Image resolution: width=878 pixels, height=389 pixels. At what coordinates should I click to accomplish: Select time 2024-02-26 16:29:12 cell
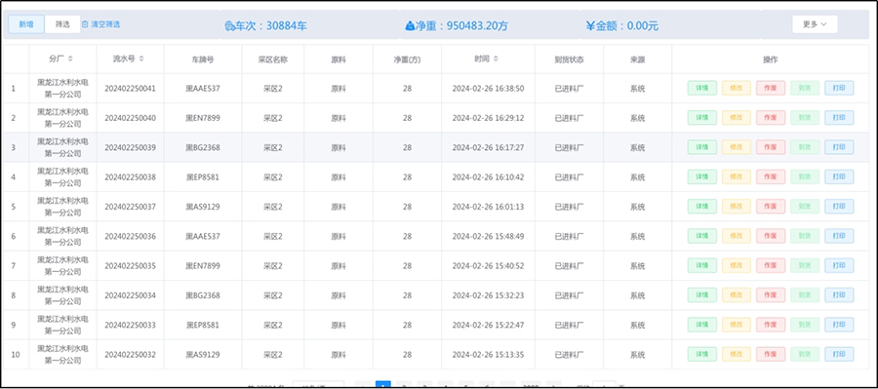[489, 118]
